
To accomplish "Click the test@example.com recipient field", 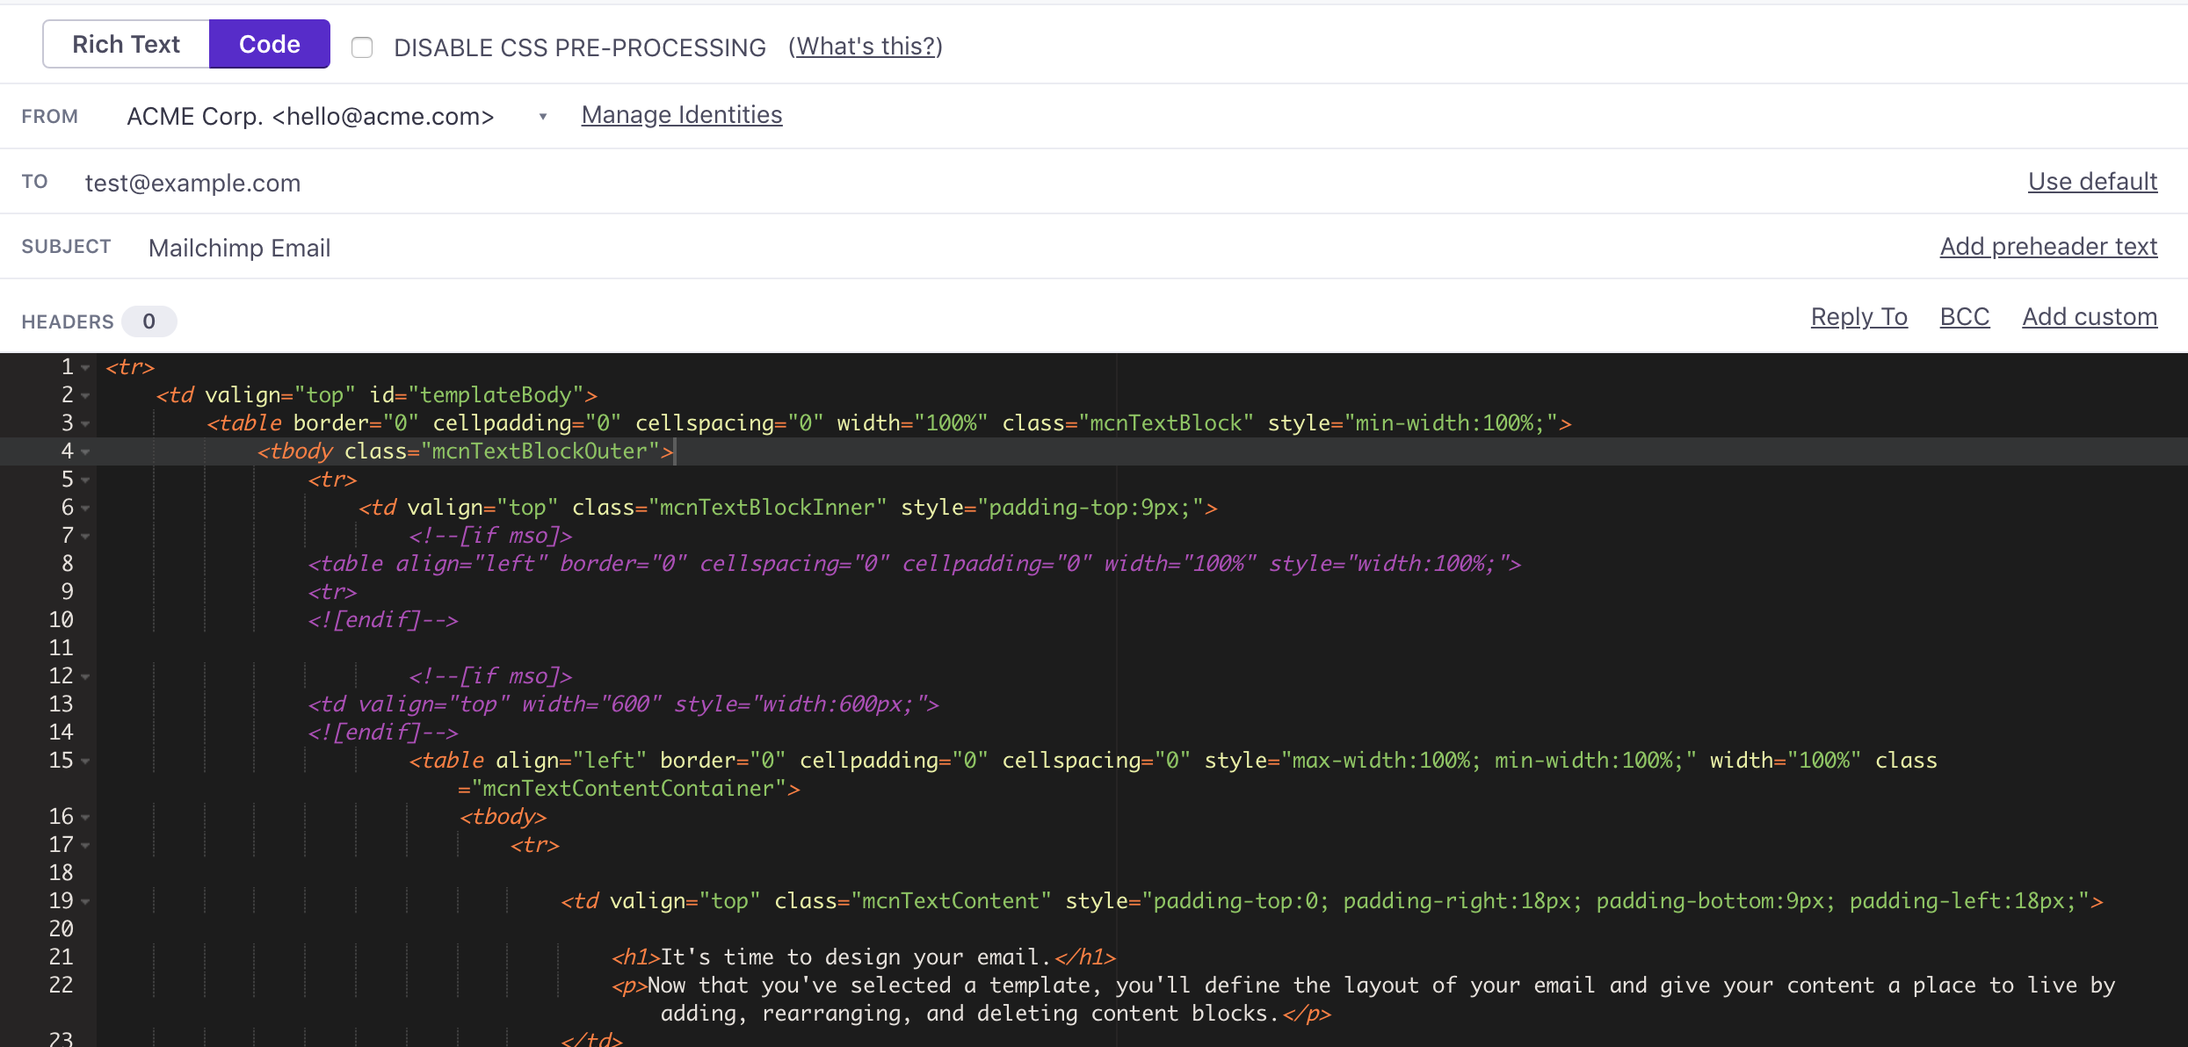I will pyautogui.click(x=193, y=183).
